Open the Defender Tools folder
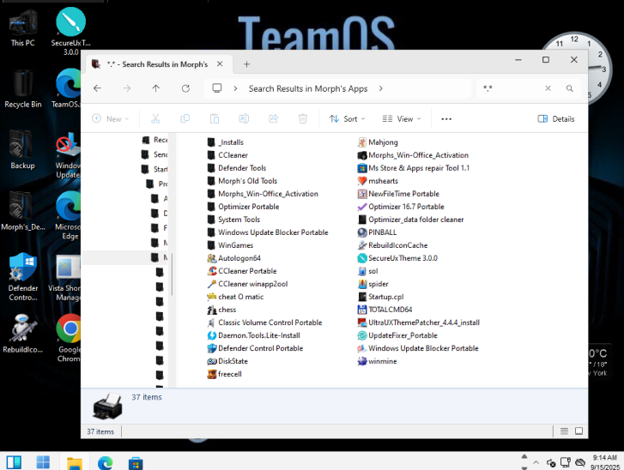Screen dimensions: 624x470 (237, 168)
